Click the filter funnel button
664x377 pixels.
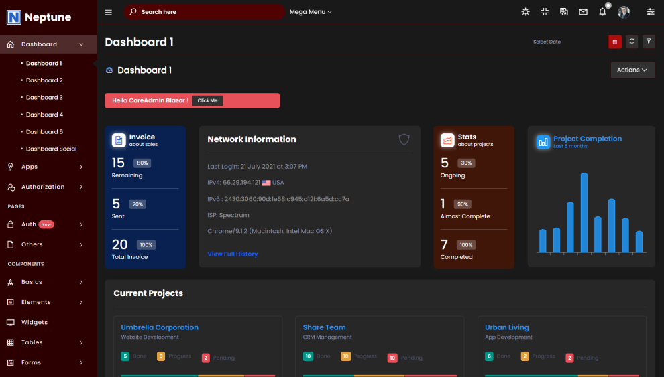(x=649, y=42)
